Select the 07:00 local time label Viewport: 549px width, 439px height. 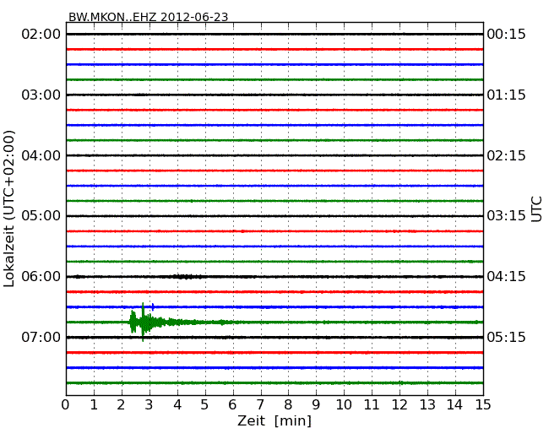pyautogui.click(x=41, y=337)
